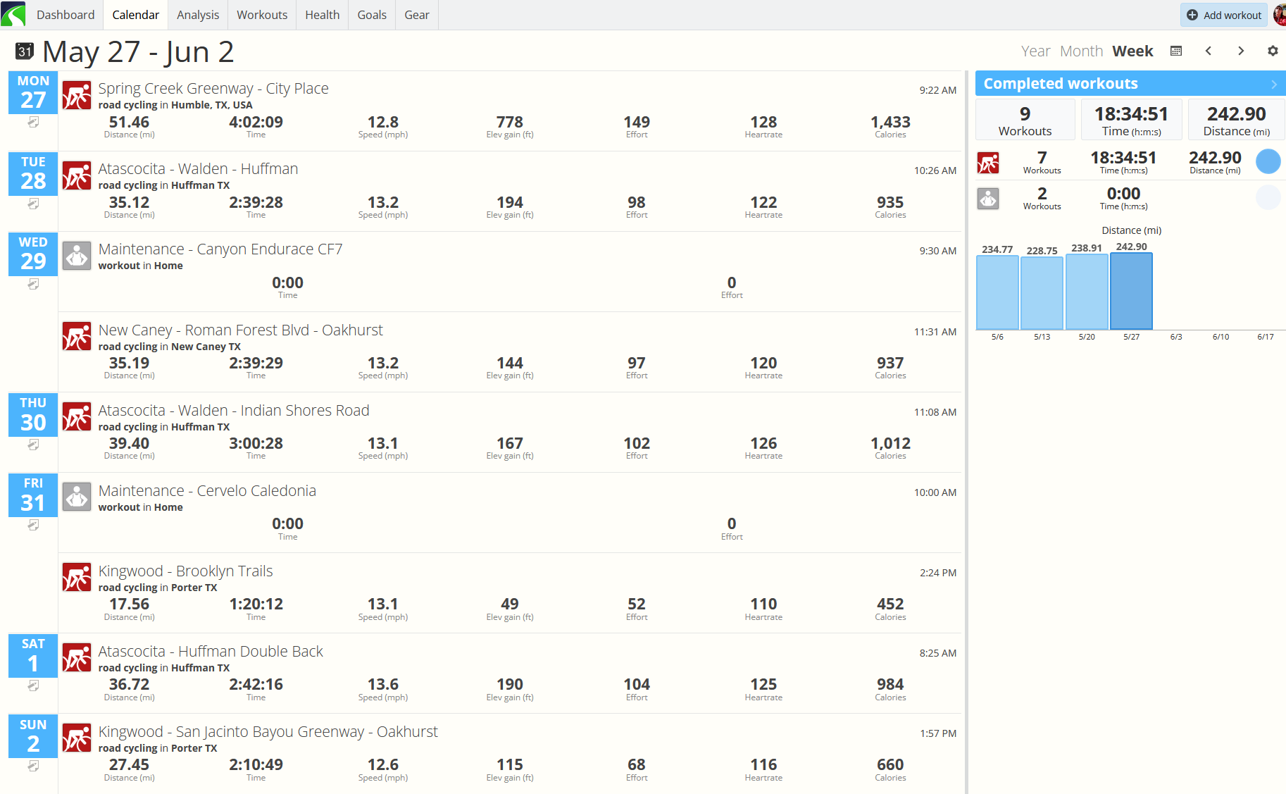1286x794 pixels.
Task: Click add-note icon under Monday 27
Action: (33, 123)
